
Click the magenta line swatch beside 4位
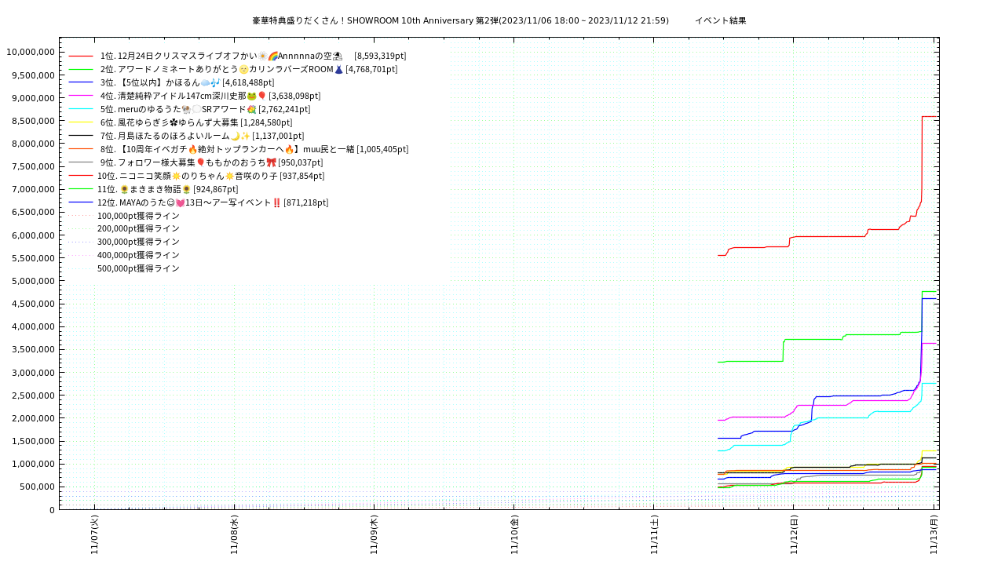pos(81,97)
